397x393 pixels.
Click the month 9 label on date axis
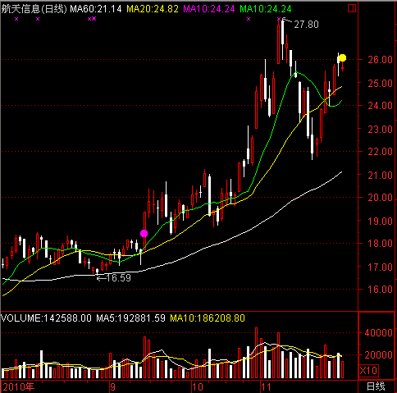coord(113,387)
